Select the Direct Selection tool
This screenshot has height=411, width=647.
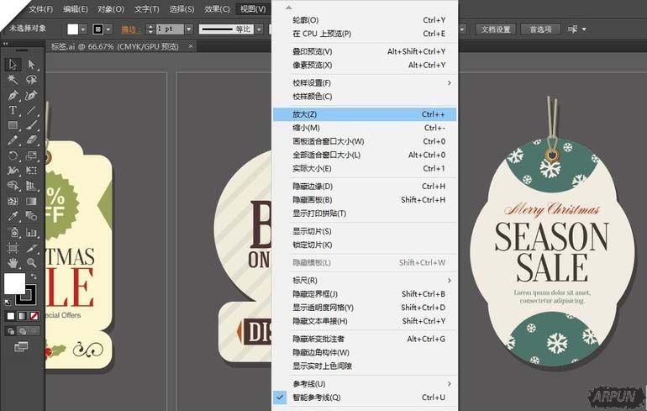(31, 65)
